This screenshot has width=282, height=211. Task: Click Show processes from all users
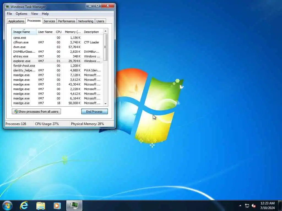tap(36, 112)
